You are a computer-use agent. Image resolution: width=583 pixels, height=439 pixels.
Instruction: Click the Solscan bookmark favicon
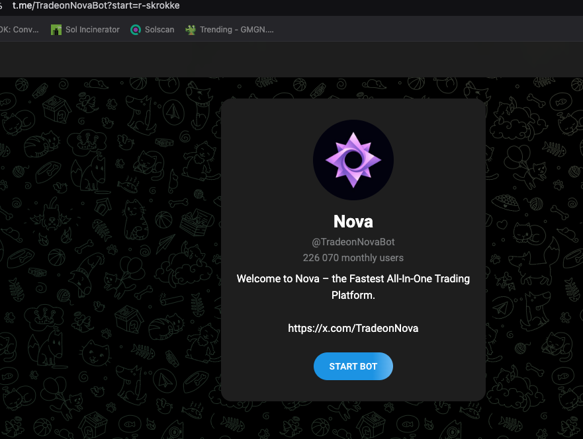(136, 30)
